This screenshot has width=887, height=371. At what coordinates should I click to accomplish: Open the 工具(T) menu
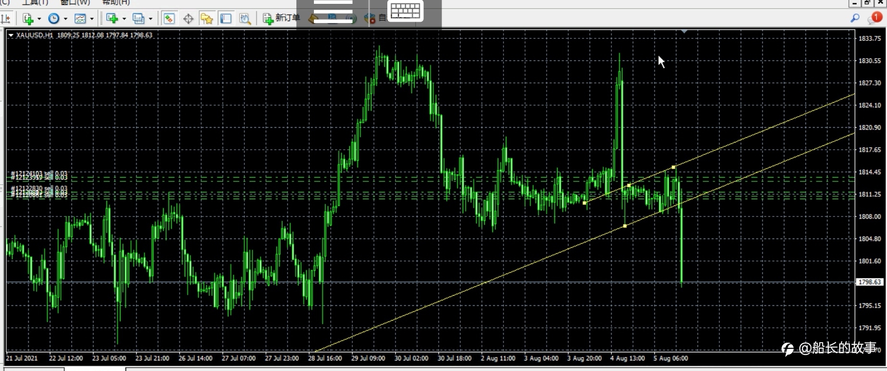point(35,2)
